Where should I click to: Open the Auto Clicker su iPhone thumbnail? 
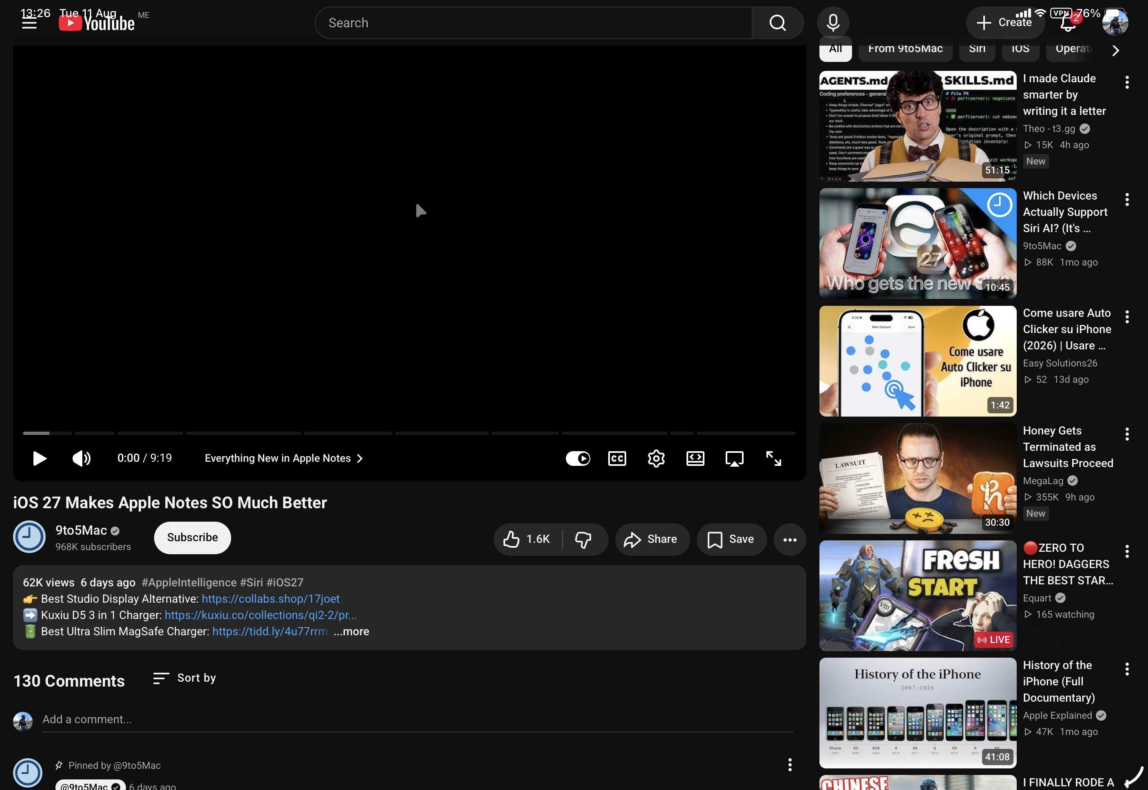918,361
